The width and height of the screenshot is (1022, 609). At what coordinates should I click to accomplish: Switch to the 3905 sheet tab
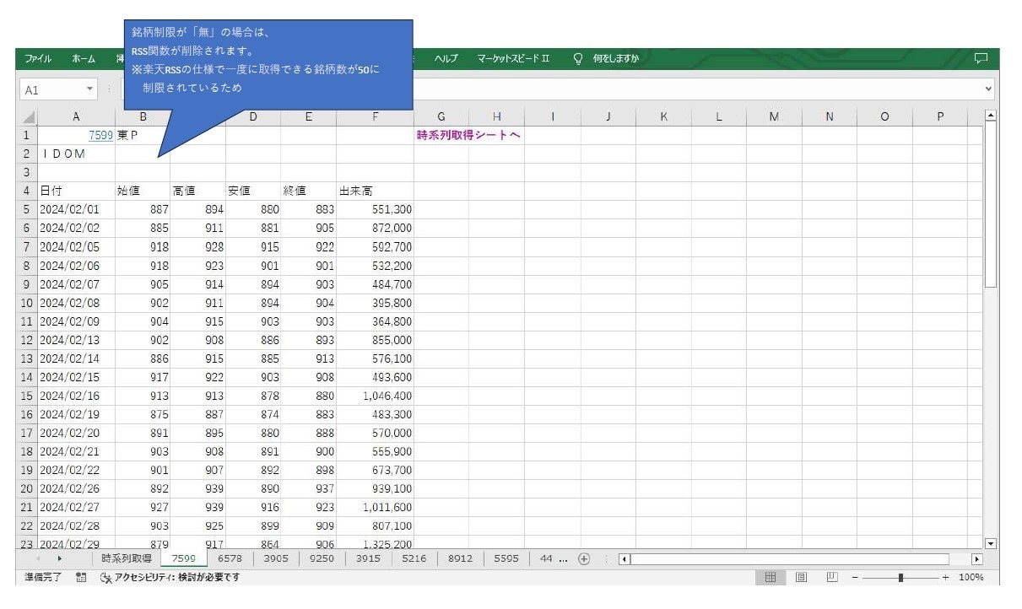(276, 558)
